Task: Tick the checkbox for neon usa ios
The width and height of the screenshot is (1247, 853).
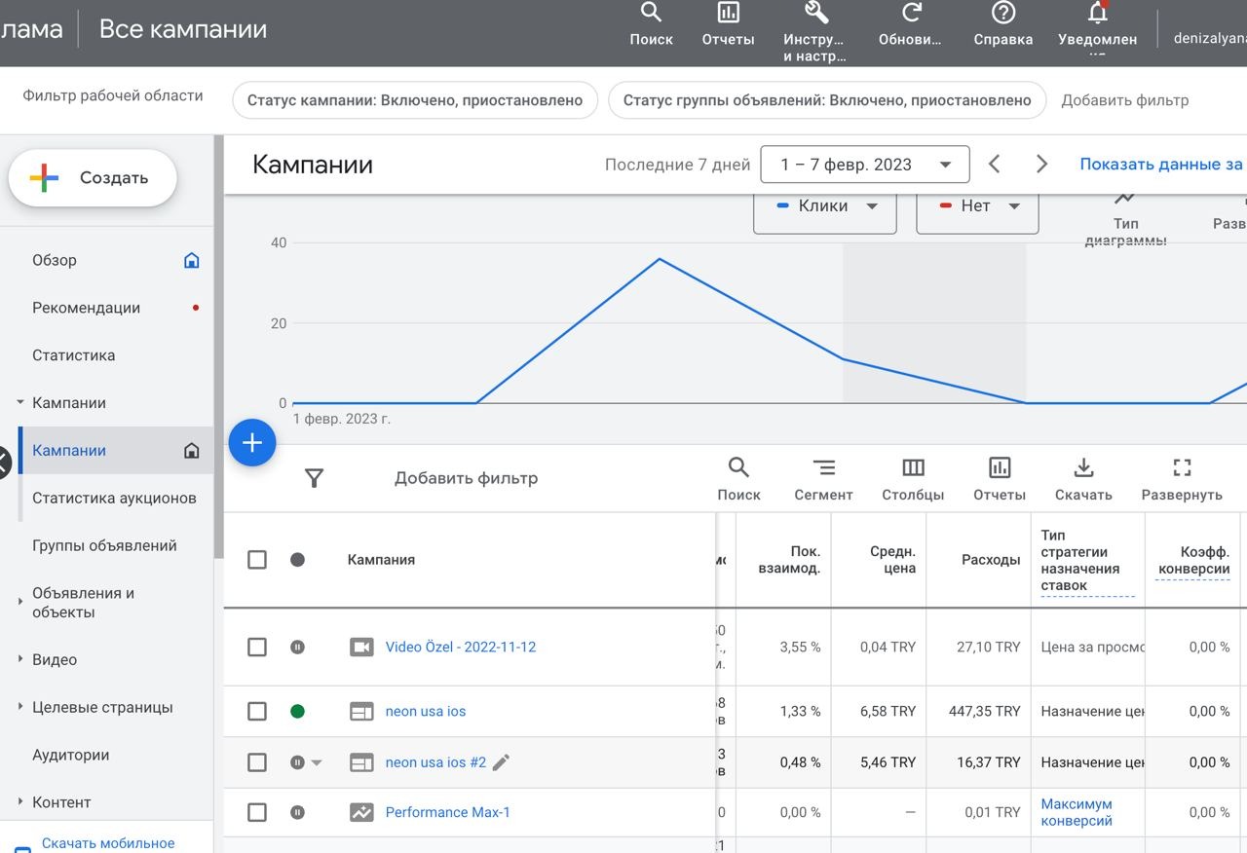Action: pyautogui.click(x=257, y=712)
